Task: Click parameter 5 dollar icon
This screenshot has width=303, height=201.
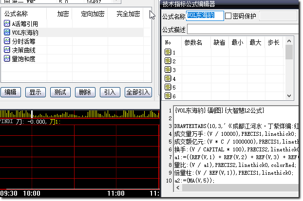Action: click(168, 87)
